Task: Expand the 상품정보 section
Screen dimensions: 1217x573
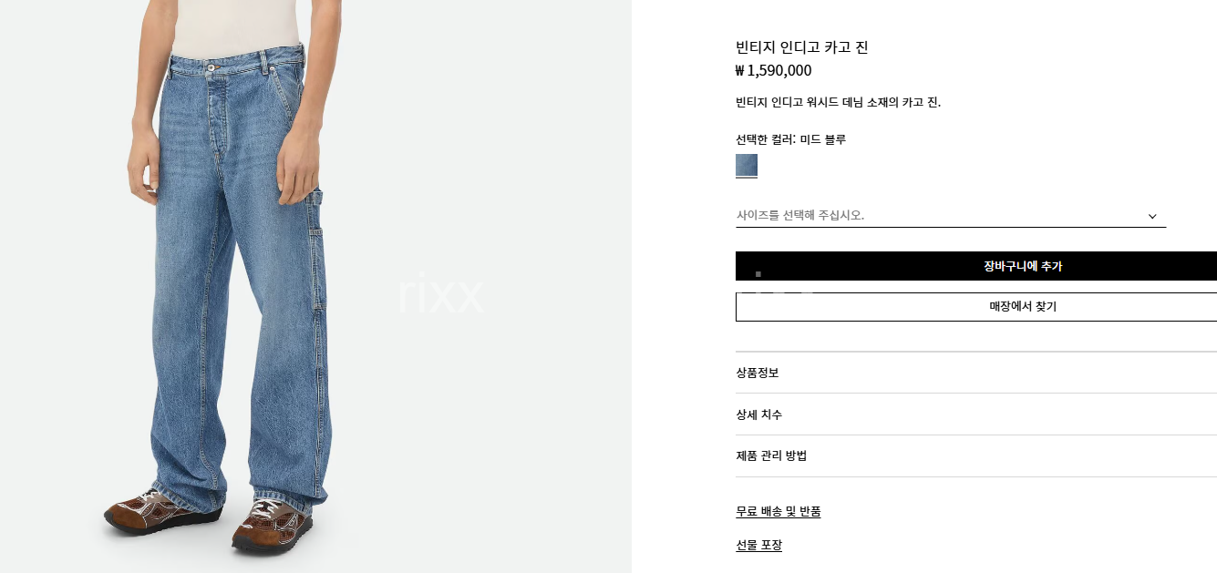Action: click(976, 373)
